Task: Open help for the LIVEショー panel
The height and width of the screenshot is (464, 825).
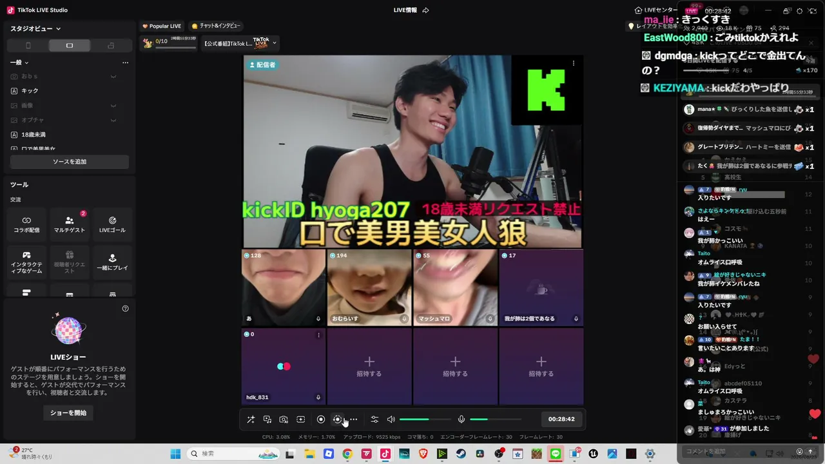Action: point(126,309)
